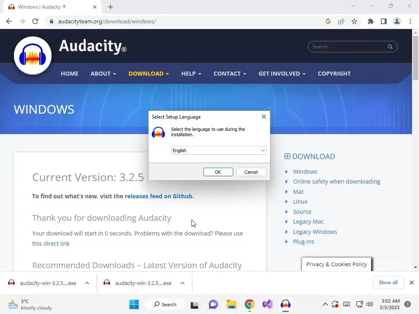Viewport: 419px width, 314px height.
Task: Open Visual Studio from the taskbar
Action: (x=268, y=304)
